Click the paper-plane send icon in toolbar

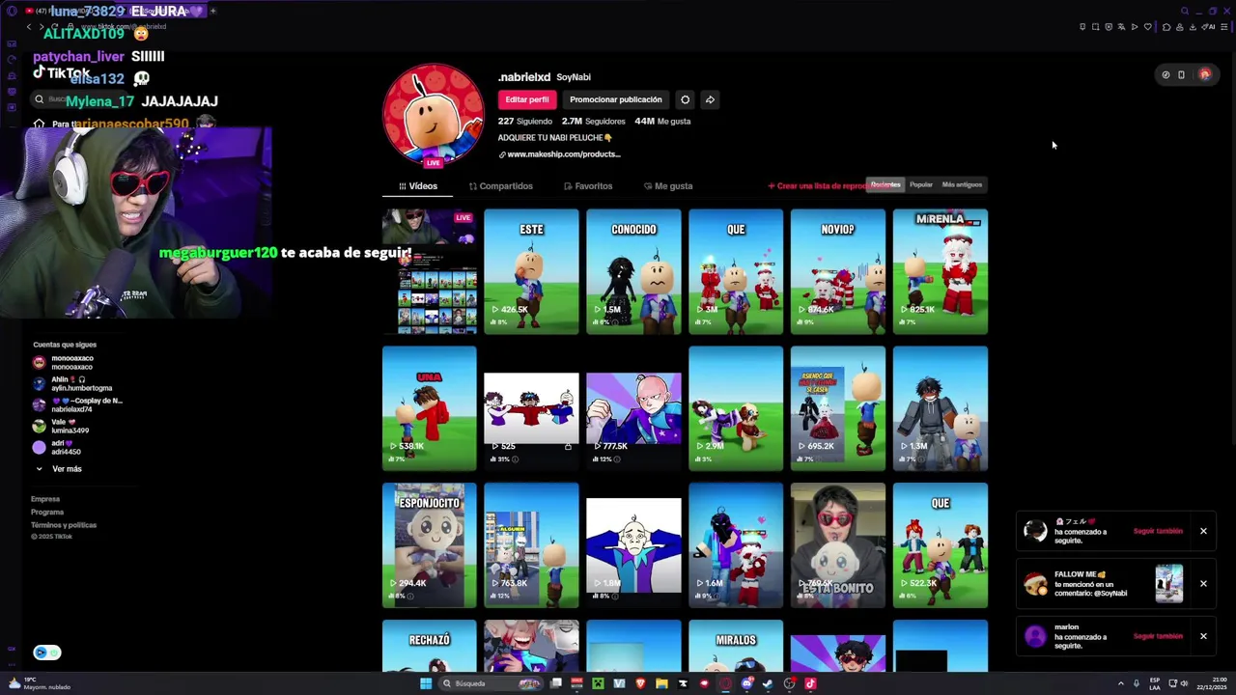point(1135,27)
